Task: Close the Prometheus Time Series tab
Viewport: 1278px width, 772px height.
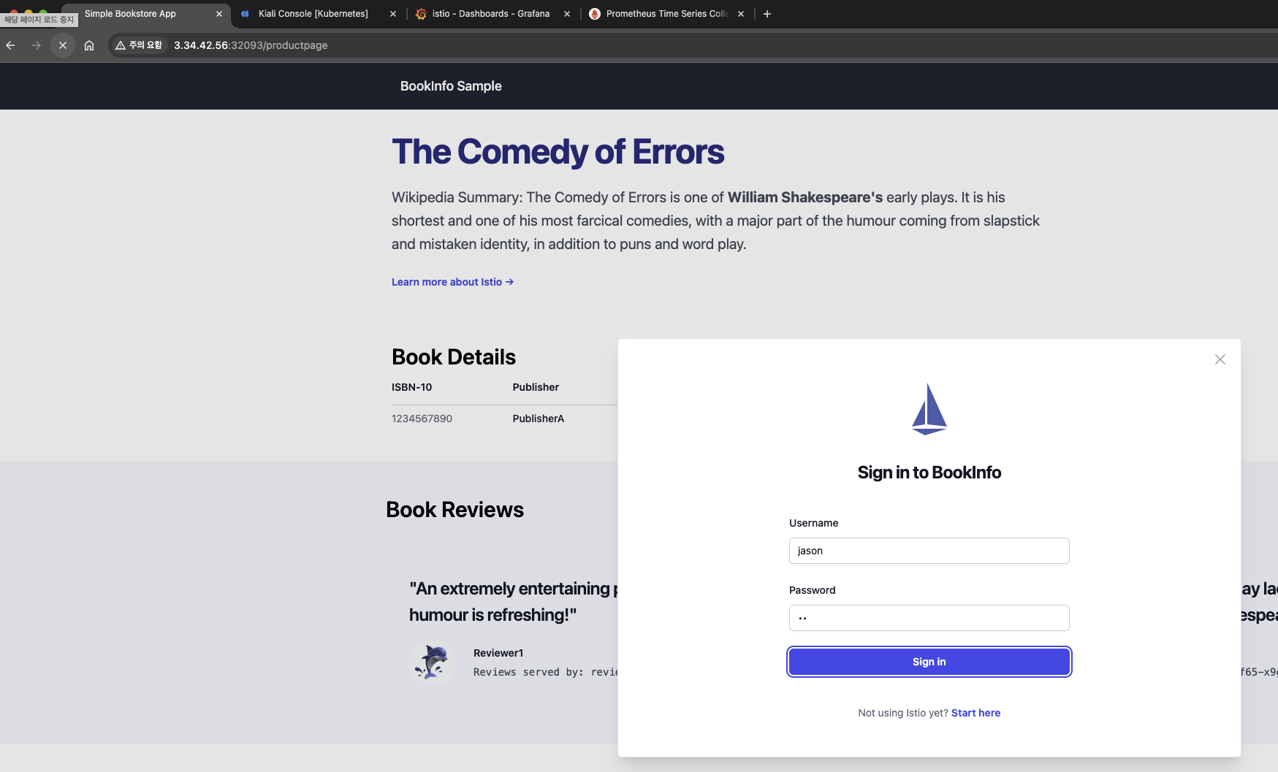Action: [741, 14]
